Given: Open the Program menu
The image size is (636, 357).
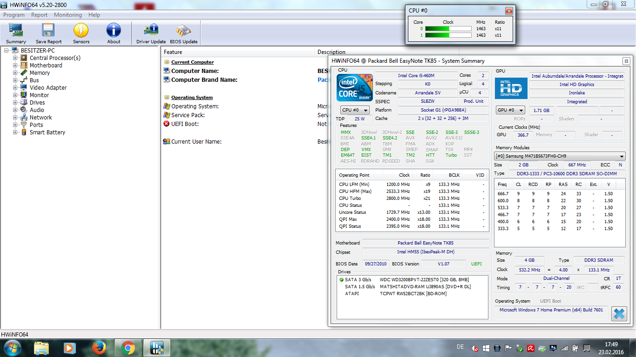Looking at the screenshot, I should click(x=14, y=15).
